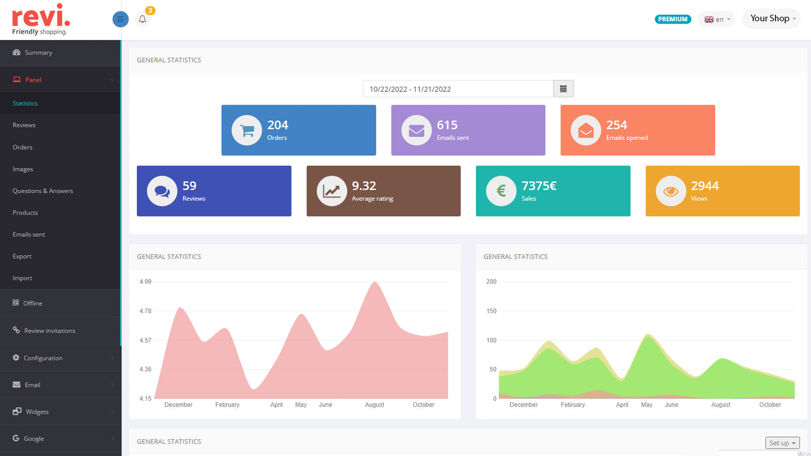Click the eye icon on Views card
The image size is (811, 456).
[670, 191]
